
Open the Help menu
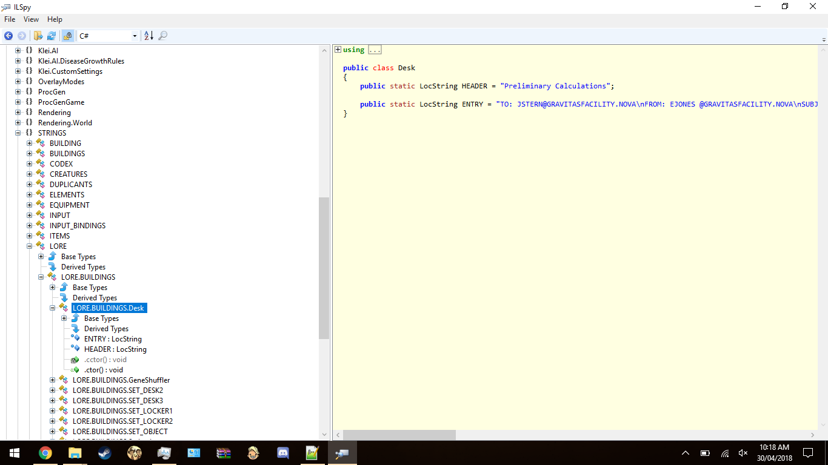click(55, 19)
